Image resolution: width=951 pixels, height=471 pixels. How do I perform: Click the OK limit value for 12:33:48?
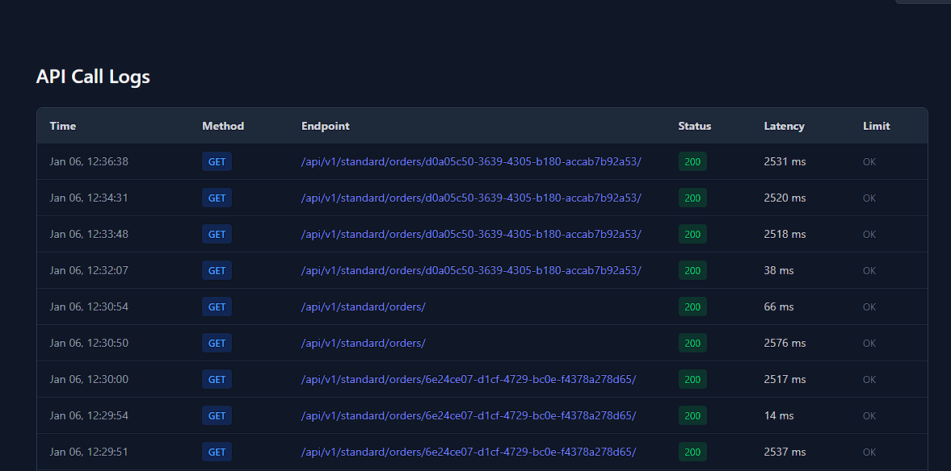pos(869,234)
